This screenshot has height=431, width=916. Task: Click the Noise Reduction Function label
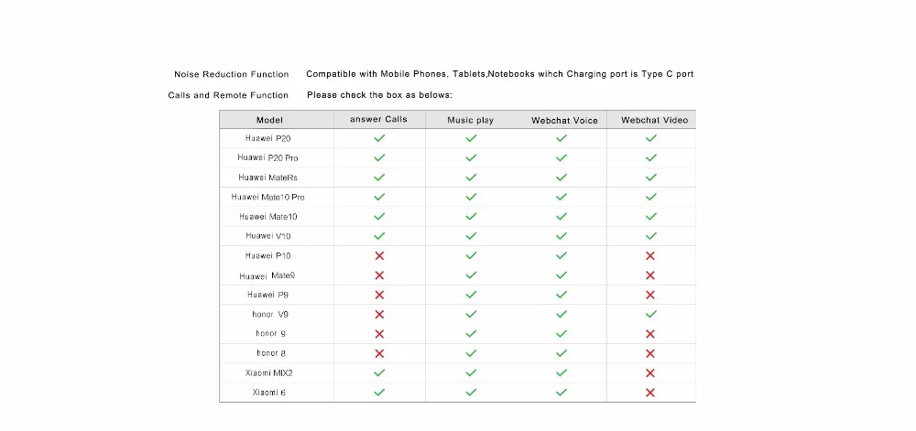click(x=231, y=74)
